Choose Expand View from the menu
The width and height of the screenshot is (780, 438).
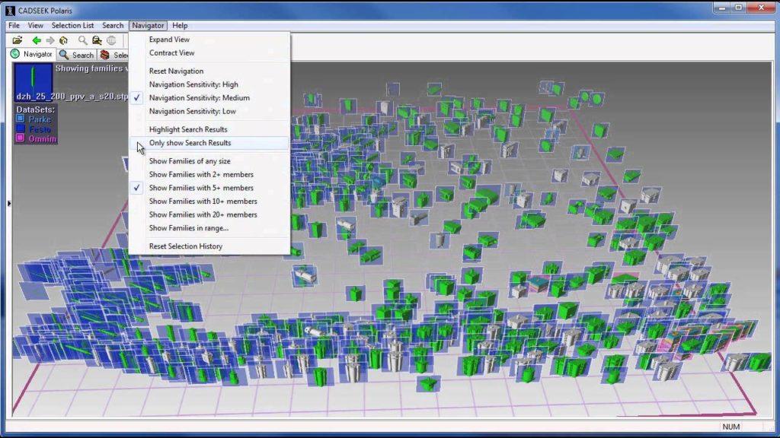tap(209, 40)
